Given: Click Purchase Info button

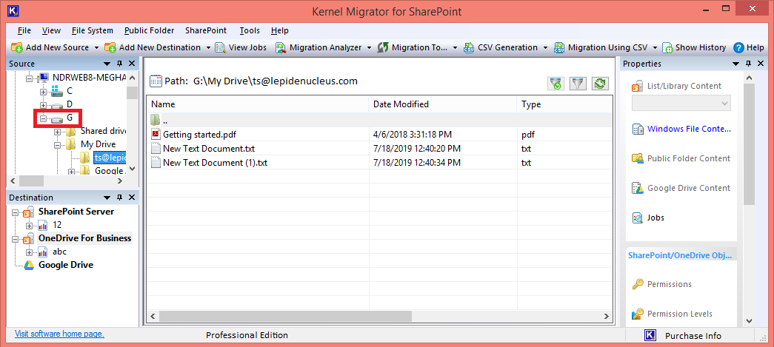Looking at the screenshot, I should point(693,336).
